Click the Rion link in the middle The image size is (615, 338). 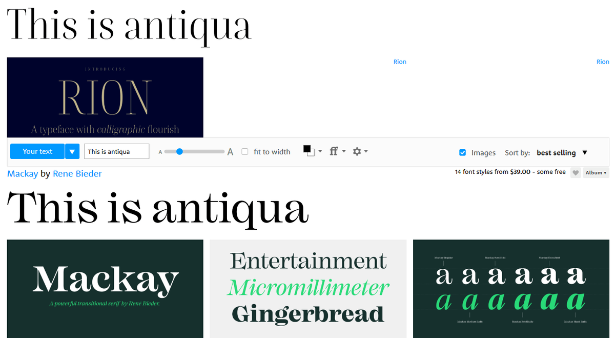[400, 62]
